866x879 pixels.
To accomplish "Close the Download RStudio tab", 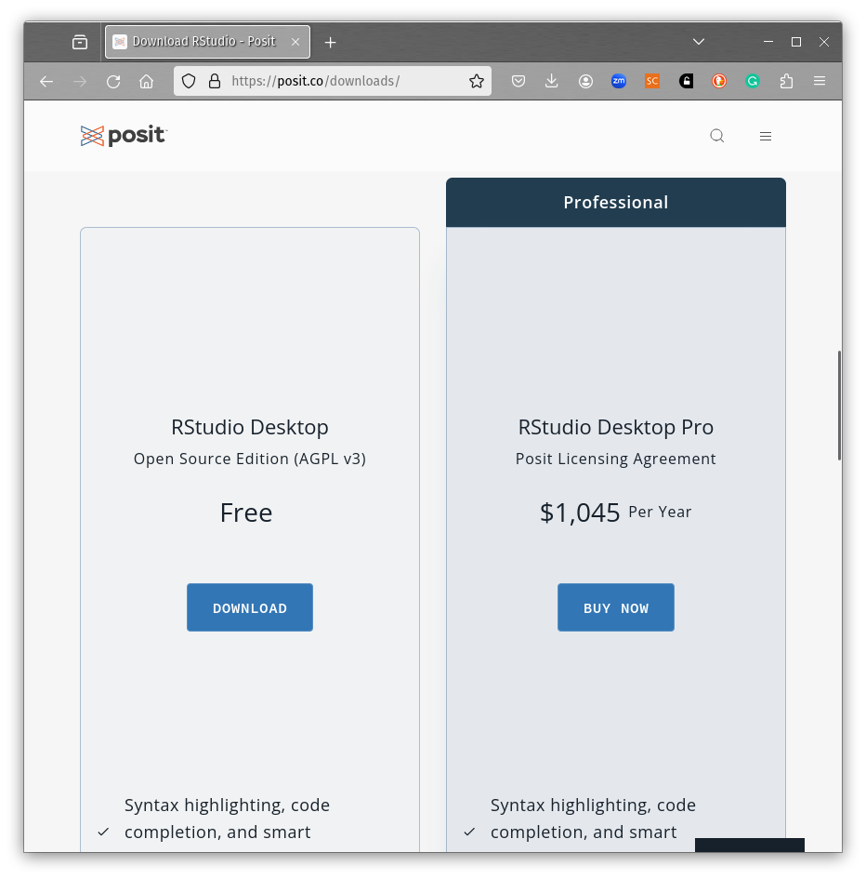I will pyautogui.click(x=295, y=42).
